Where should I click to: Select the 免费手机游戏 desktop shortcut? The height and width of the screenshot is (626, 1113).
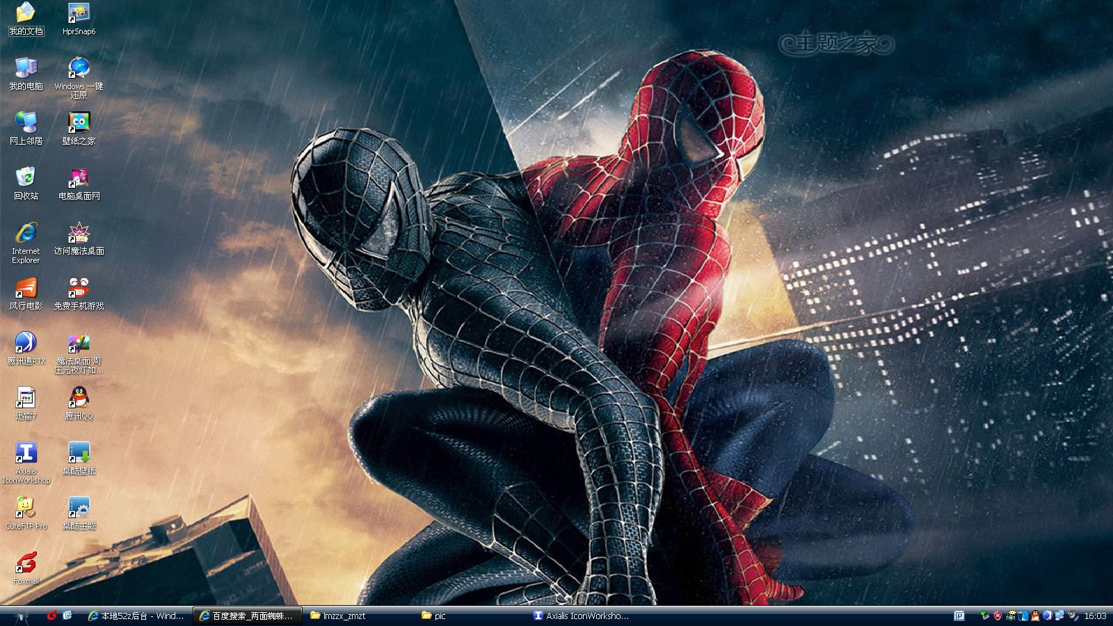point(79,294)
